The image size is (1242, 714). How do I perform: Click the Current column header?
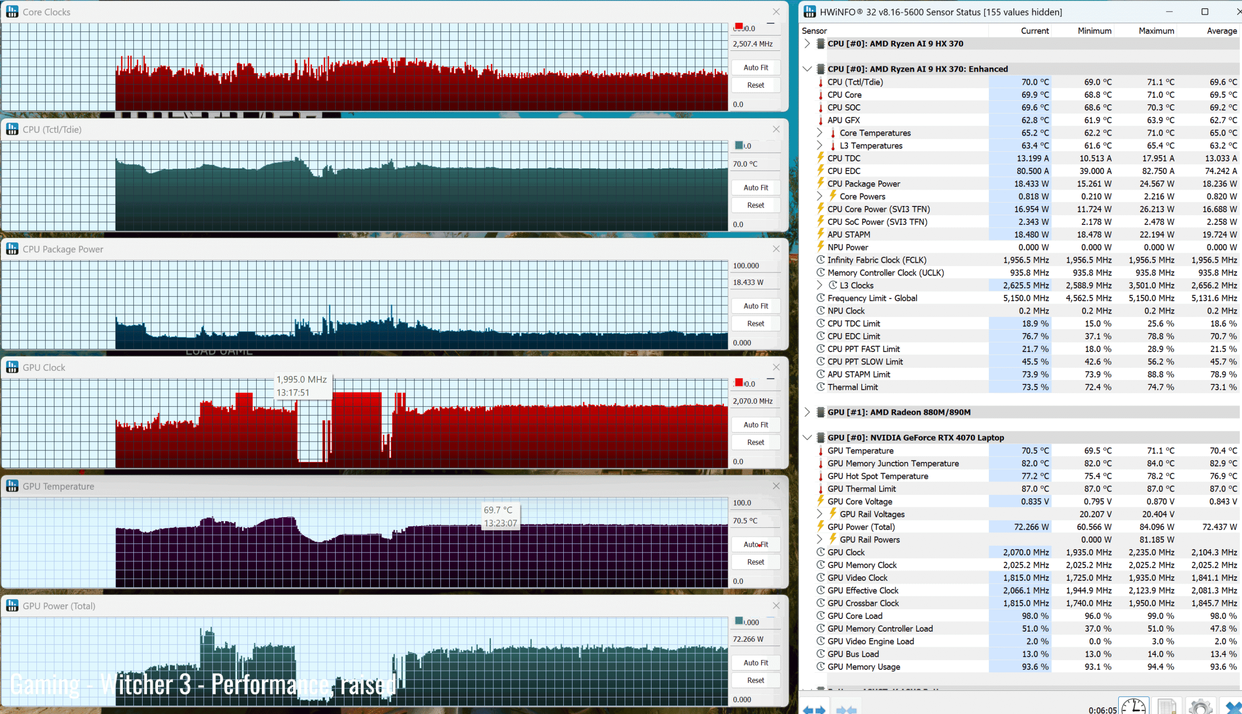tap(1034, 31)
